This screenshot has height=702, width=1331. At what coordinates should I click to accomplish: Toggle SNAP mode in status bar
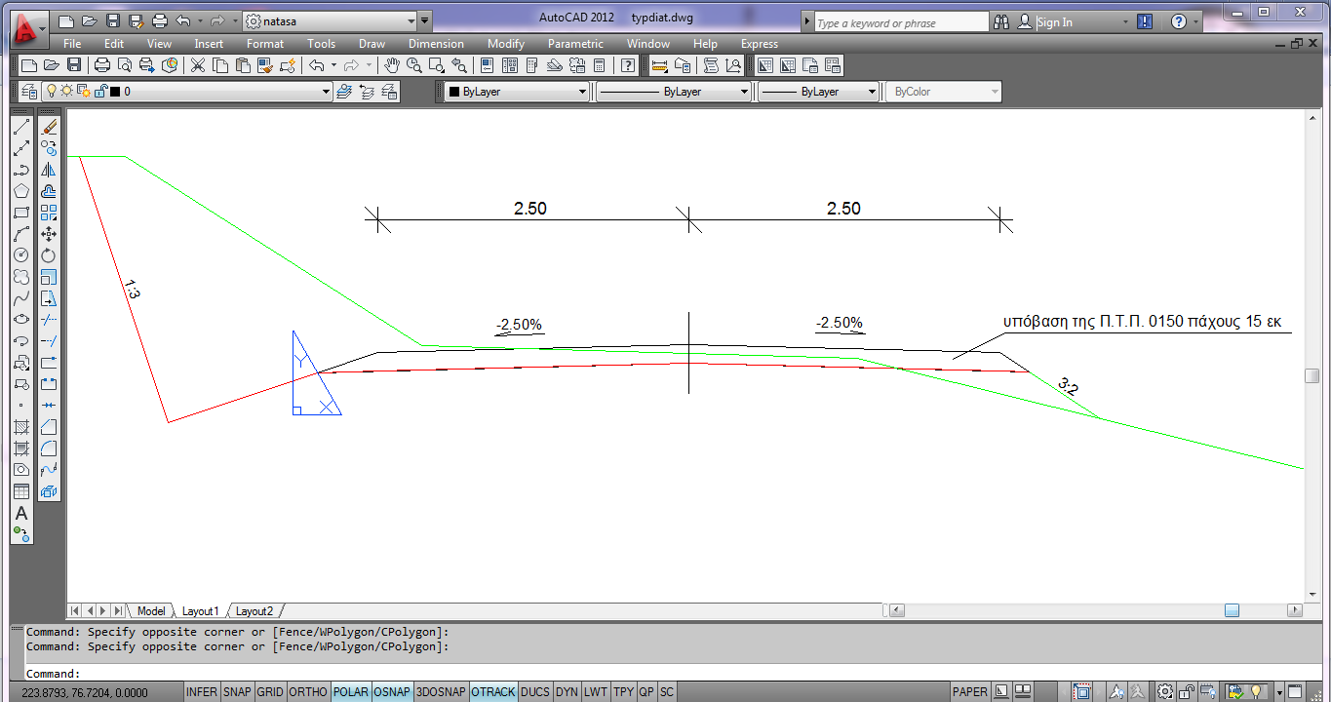(x=237, y=692)
